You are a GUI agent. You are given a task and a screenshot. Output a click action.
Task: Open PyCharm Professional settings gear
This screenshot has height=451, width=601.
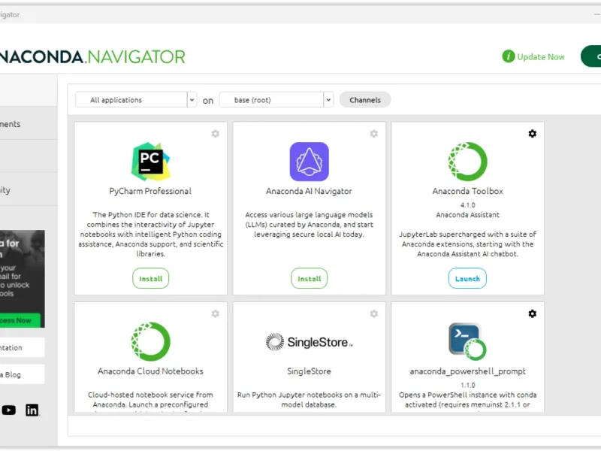pos(216,134)
